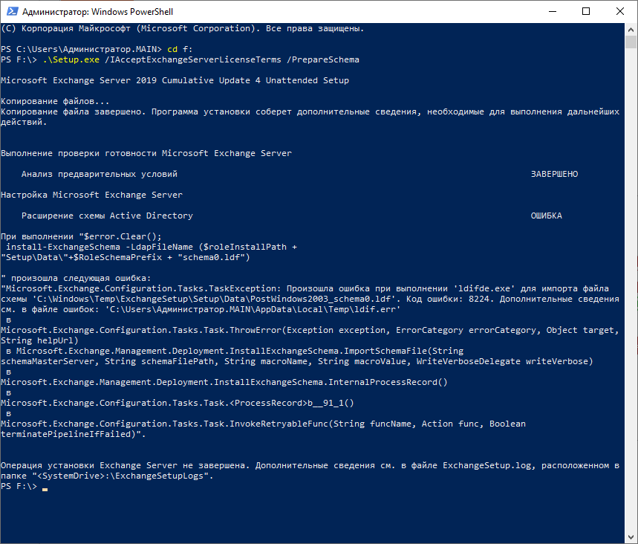Click the 'Администратор: Windows PowerShell' window title

pyautogui.click(x=97, y=12)
